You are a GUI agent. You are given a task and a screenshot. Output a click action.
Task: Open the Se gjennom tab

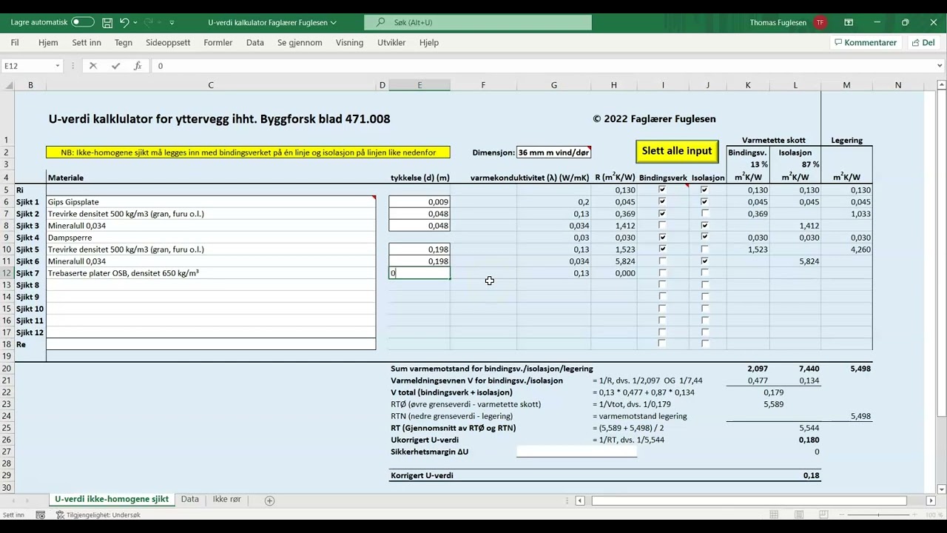pyautogui.click(x=300, y=43)
